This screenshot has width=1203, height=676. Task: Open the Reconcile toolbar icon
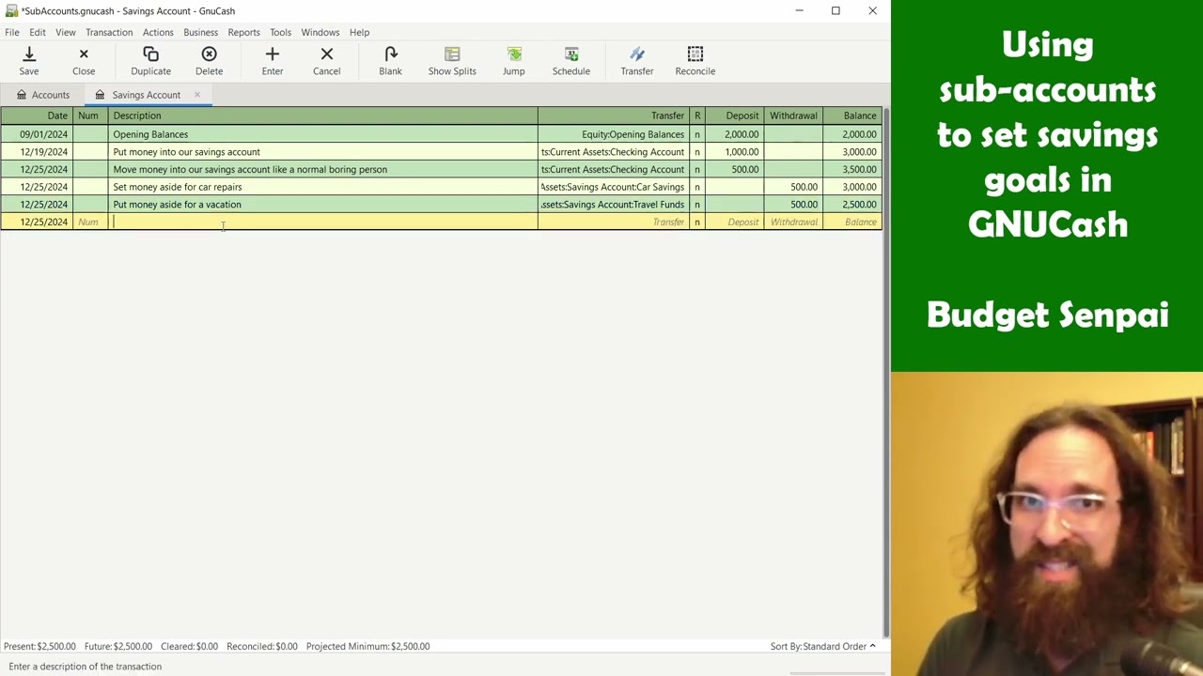coord(695,61)
